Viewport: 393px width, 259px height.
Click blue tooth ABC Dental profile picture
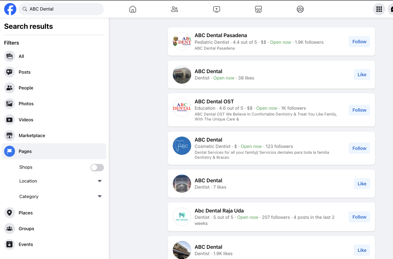pyautogui.click(x=182, y=146)
